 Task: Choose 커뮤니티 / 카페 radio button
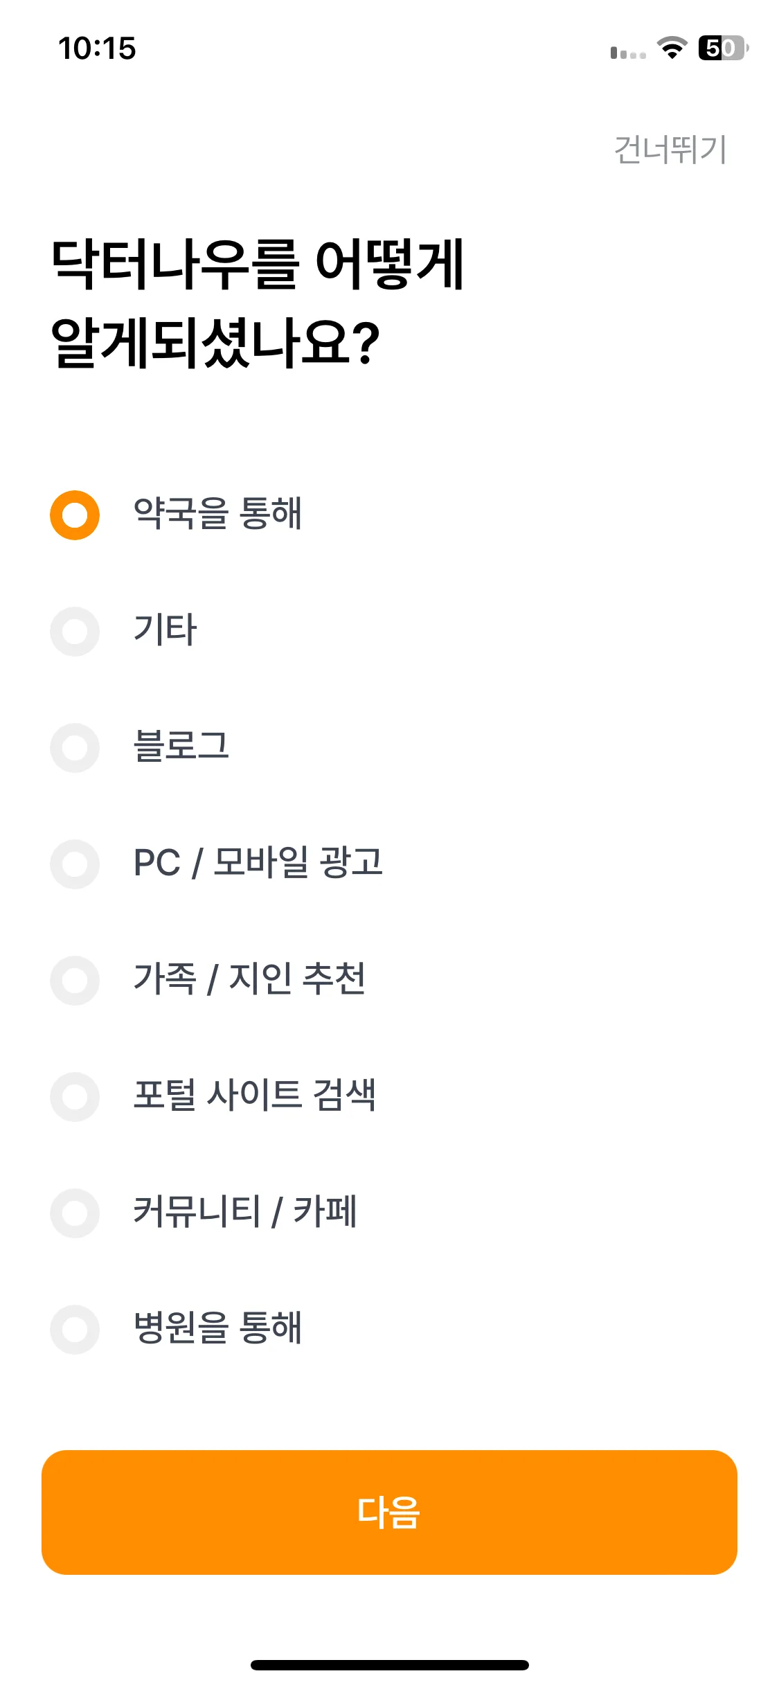point(75,1213)
